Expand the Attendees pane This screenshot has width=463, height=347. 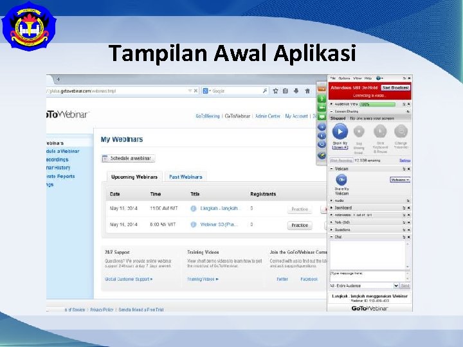331,215
